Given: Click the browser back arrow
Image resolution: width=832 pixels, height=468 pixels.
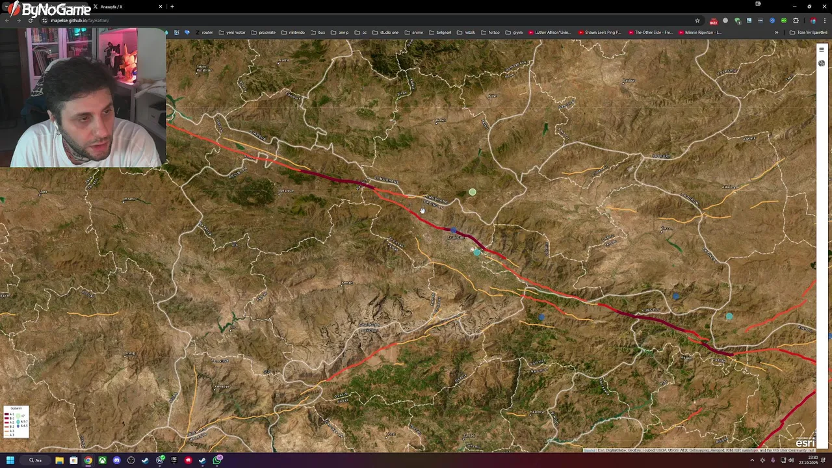Looking at the screenshot, I should [x=7, y=20].
